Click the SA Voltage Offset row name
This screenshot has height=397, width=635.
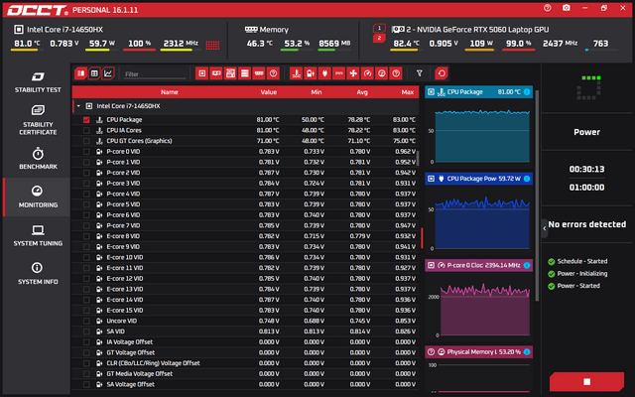coord(130,384)
